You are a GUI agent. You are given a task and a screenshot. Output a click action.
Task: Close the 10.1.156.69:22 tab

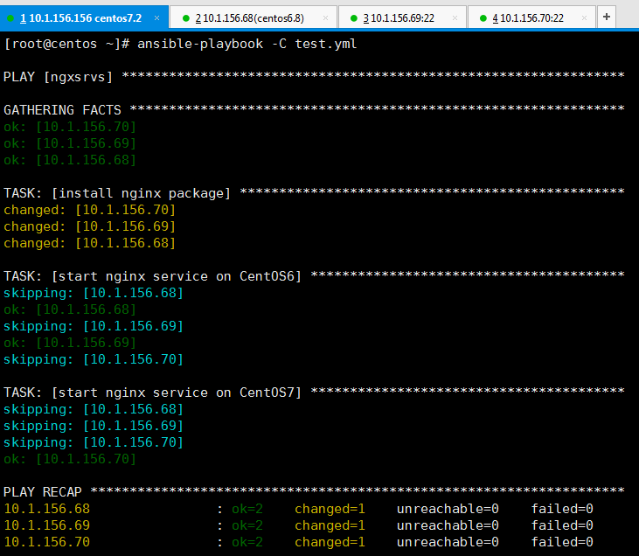[x=455, y=18]
